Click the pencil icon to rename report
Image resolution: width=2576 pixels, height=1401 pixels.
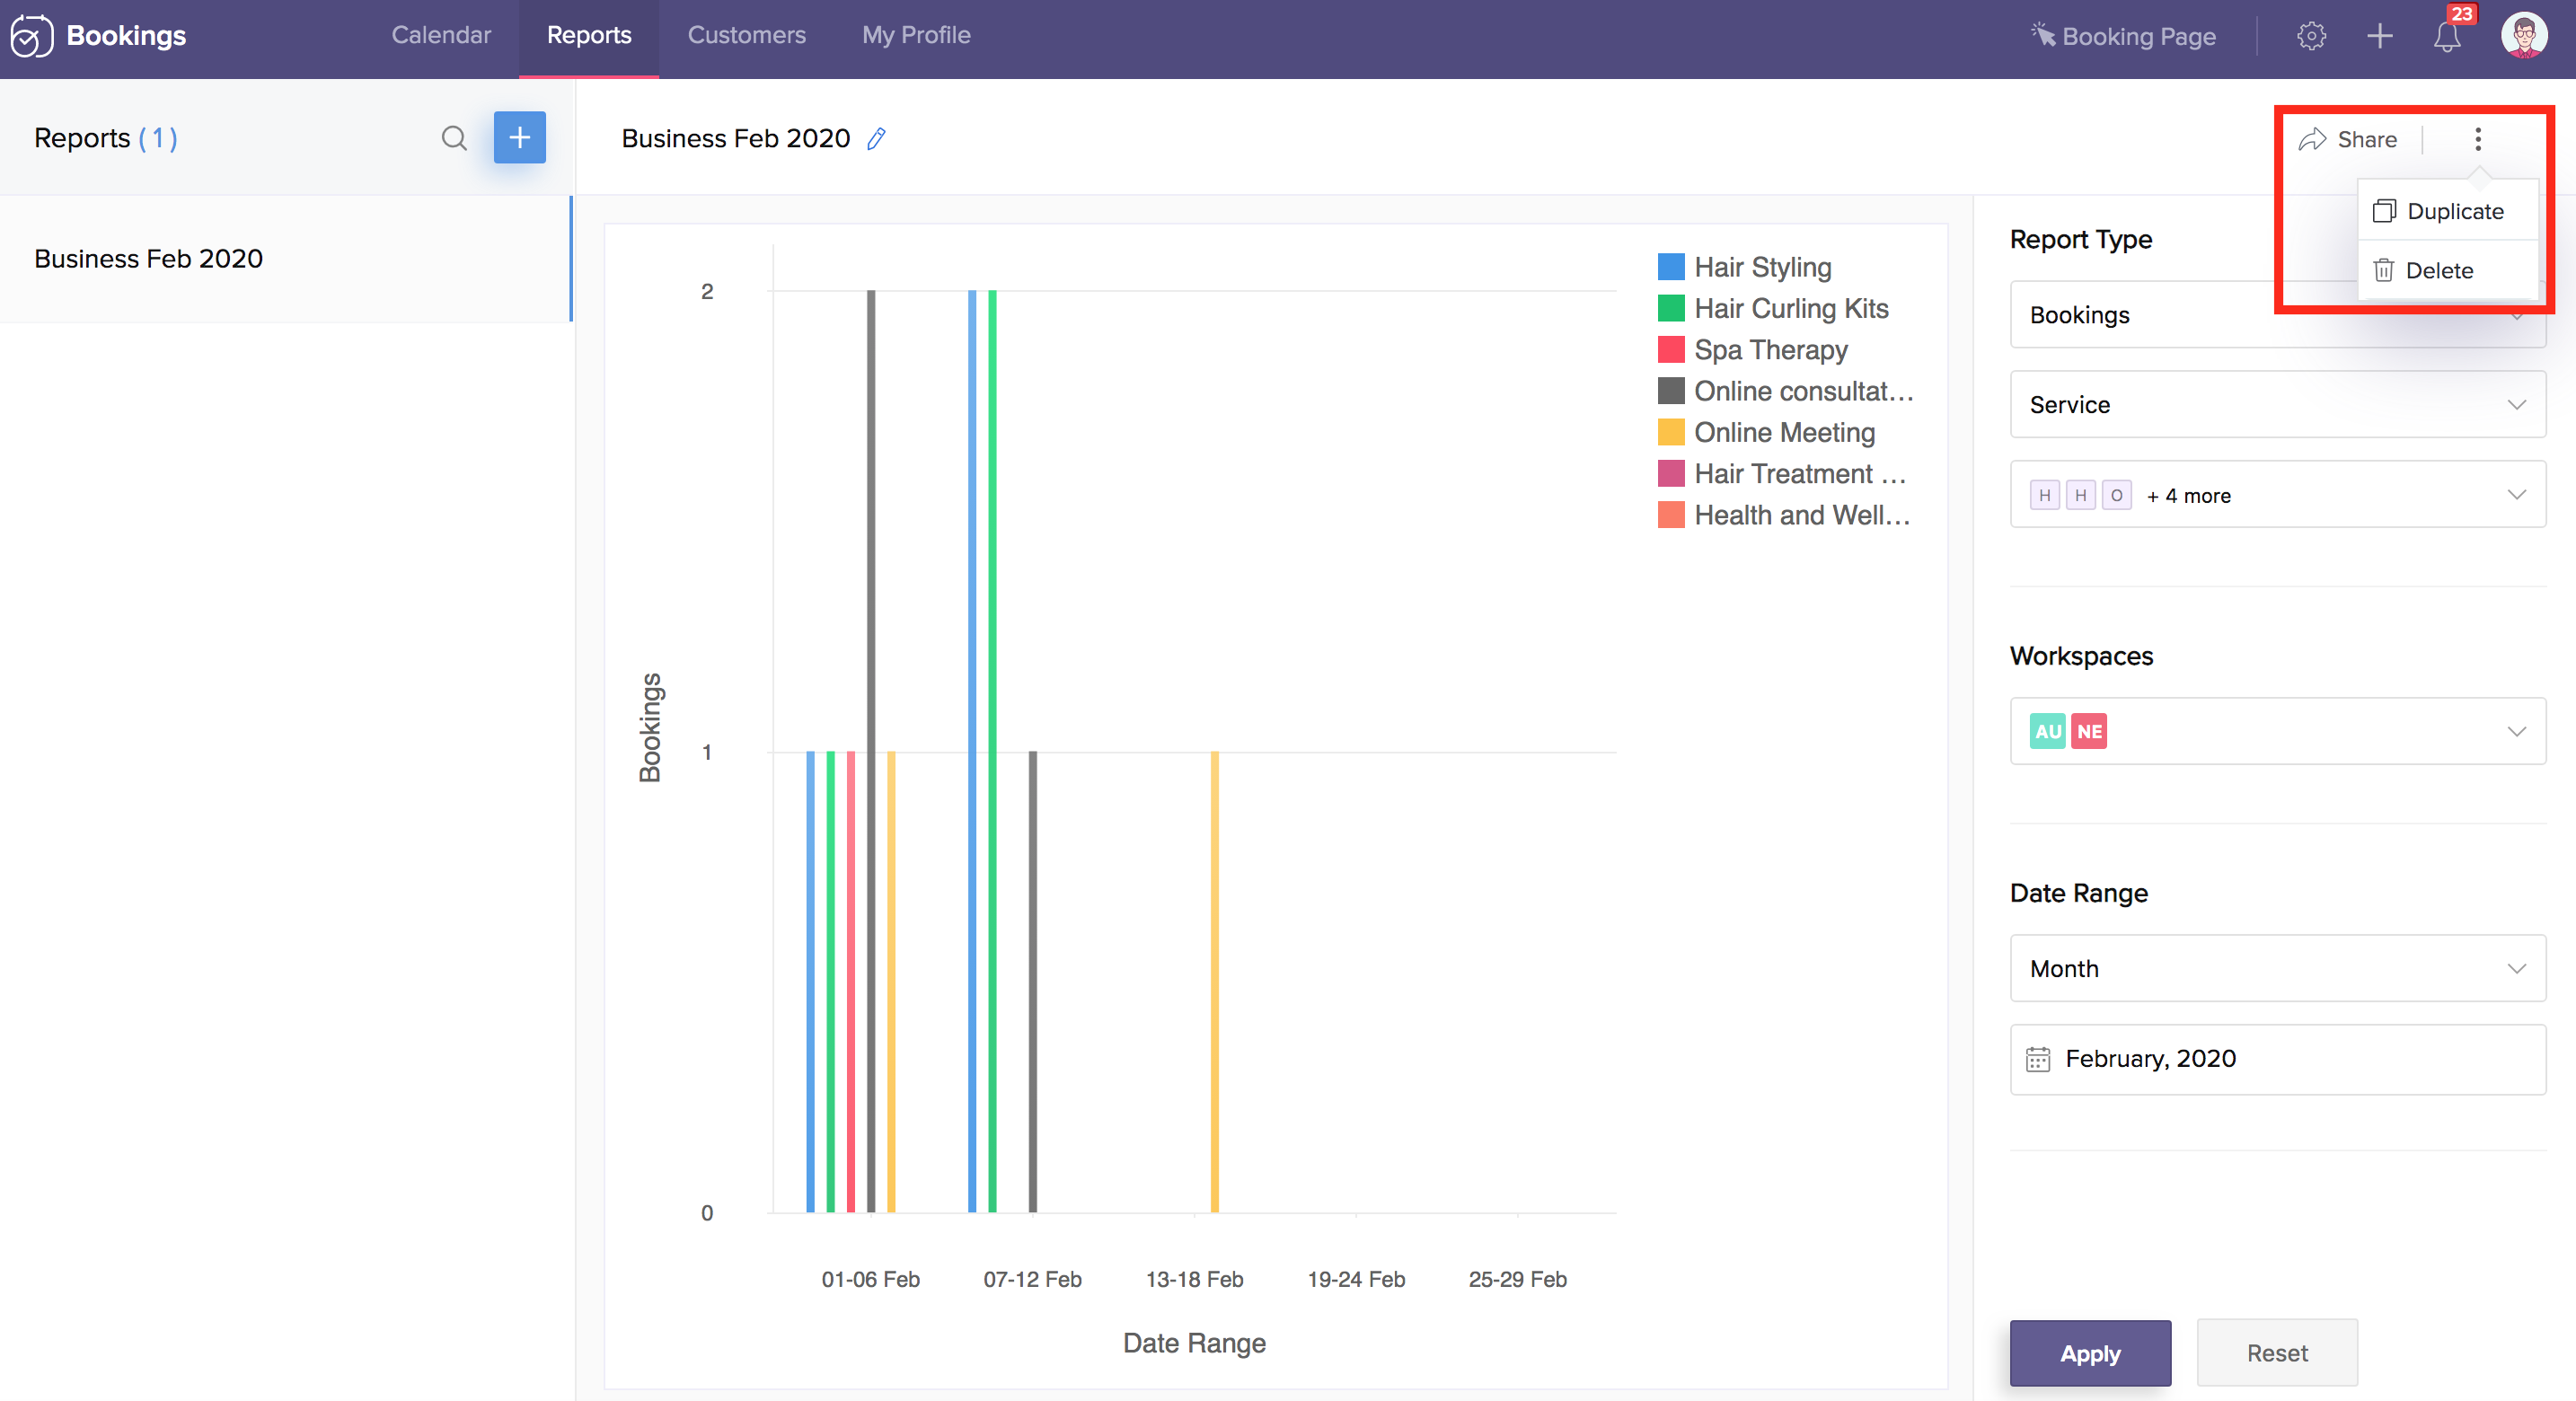[876, 138]
